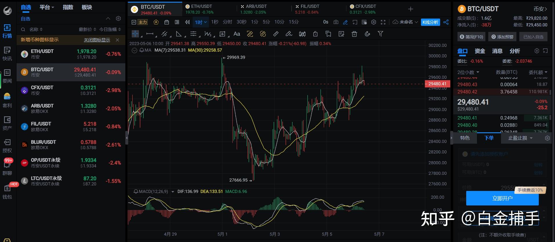The image size is (555, 242).
Task: Toggle the MA indicator collapse circle
Action: (134, 50)
